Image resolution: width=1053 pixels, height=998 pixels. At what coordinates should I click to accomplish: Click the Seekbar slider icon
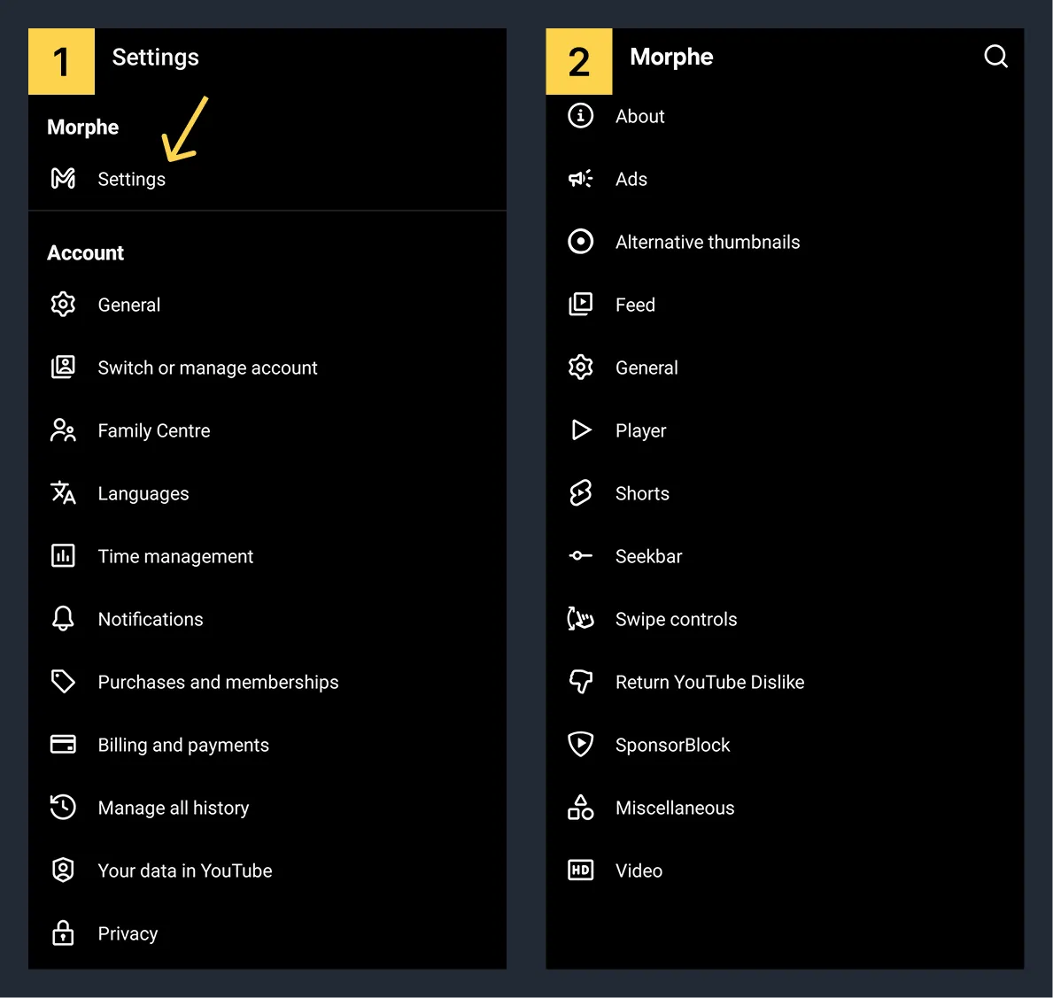coord(581,555)
